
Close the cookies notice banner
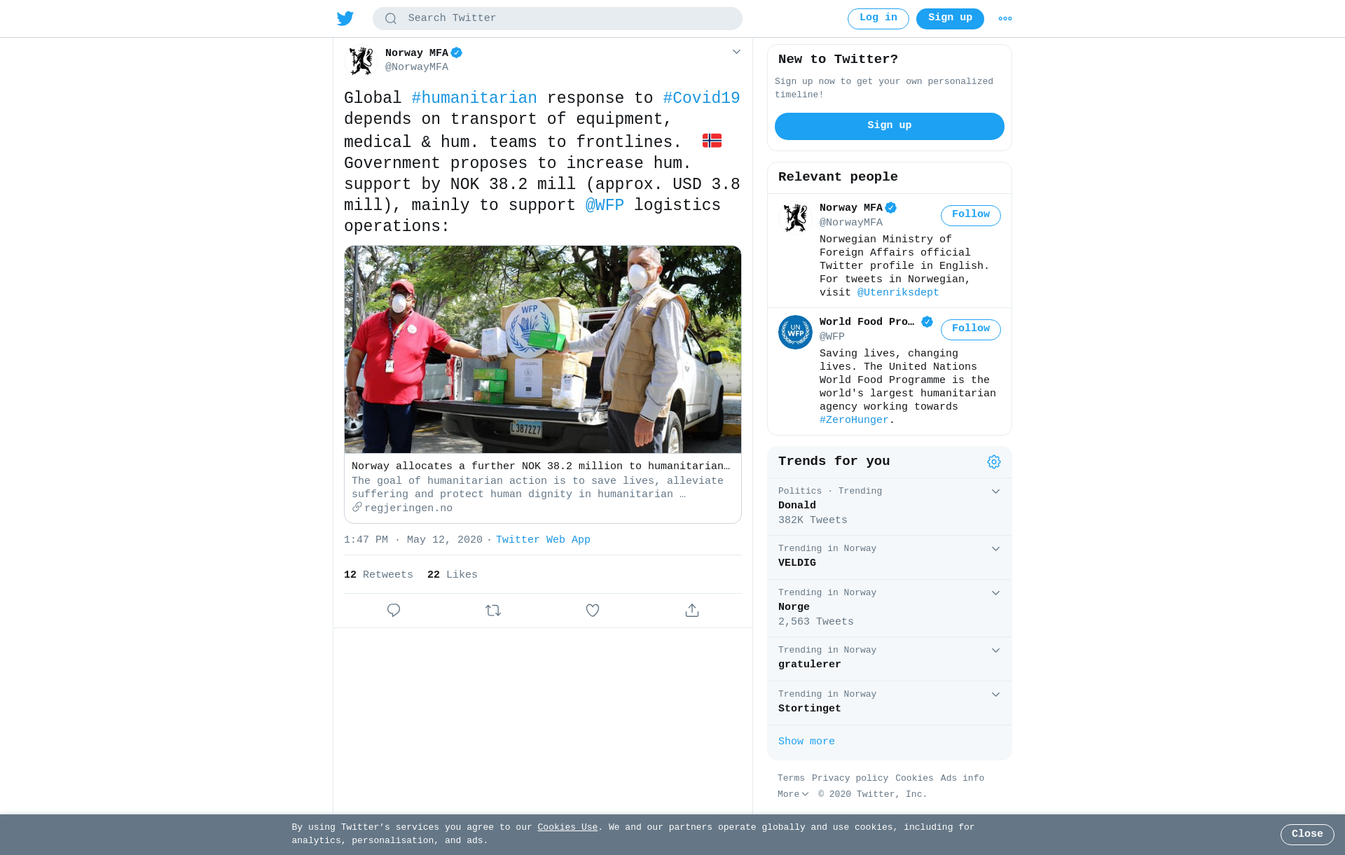pyautogui.click(x=1307, y=834)
